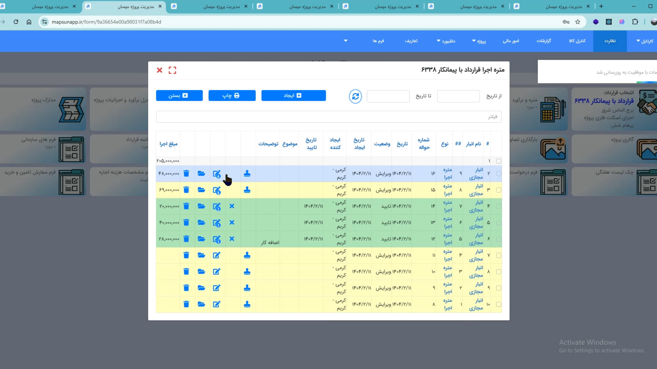657x369 pixels.
Task: Expand the پروژه dropdown menu
Action: (x=479, y=41)
